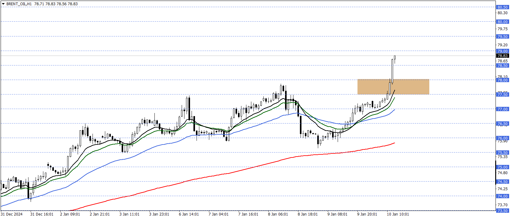
Task: Click the 76.50 level price label
Action: coord(503,124)
